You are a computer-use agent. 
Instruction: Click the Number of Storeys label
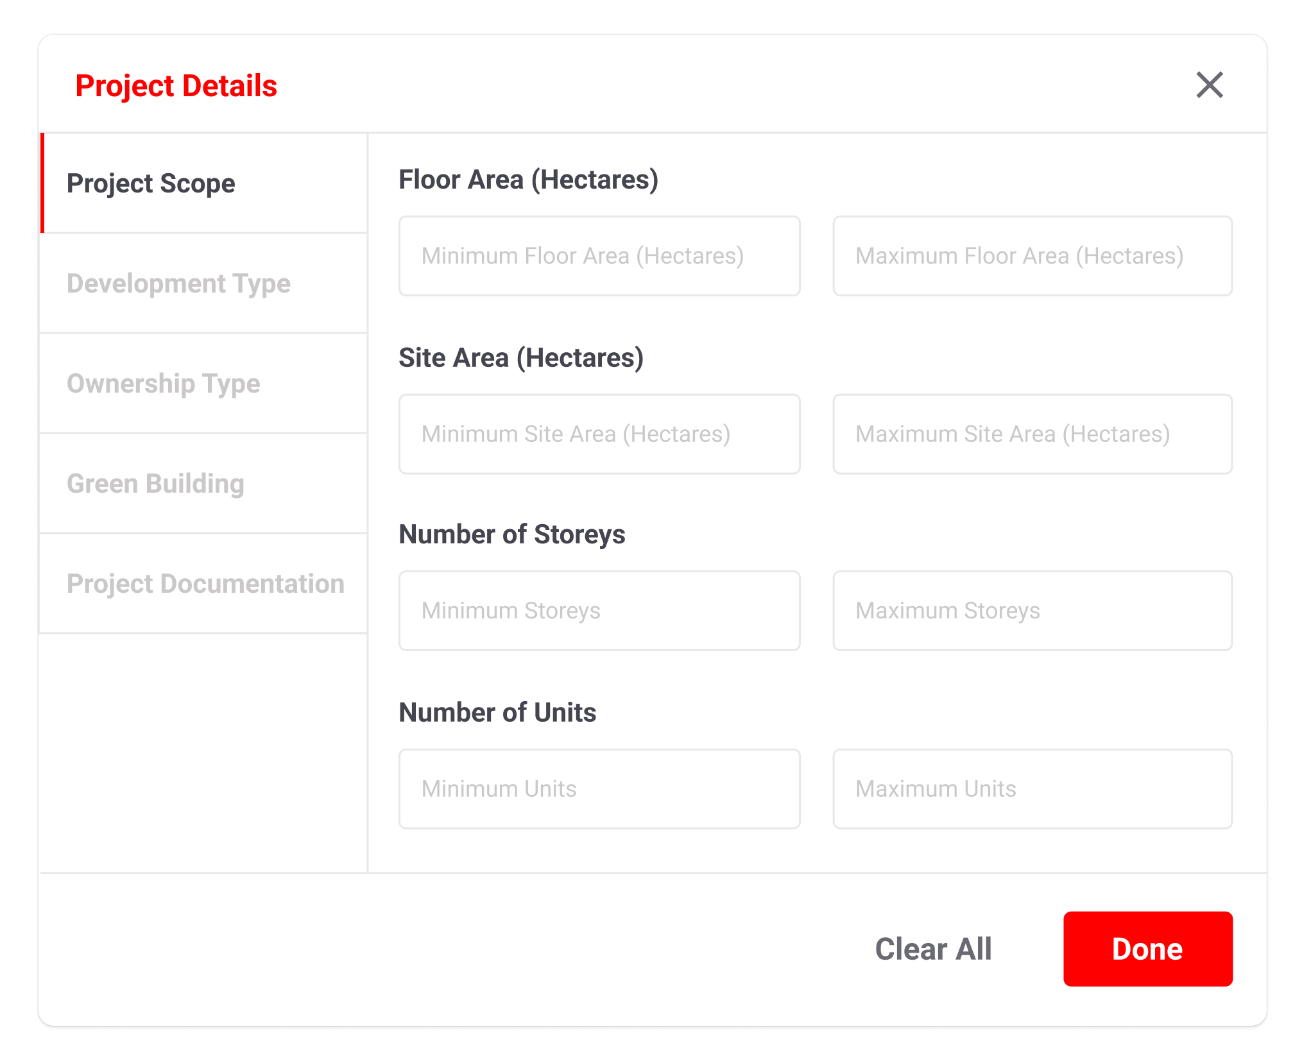(511, 534)
